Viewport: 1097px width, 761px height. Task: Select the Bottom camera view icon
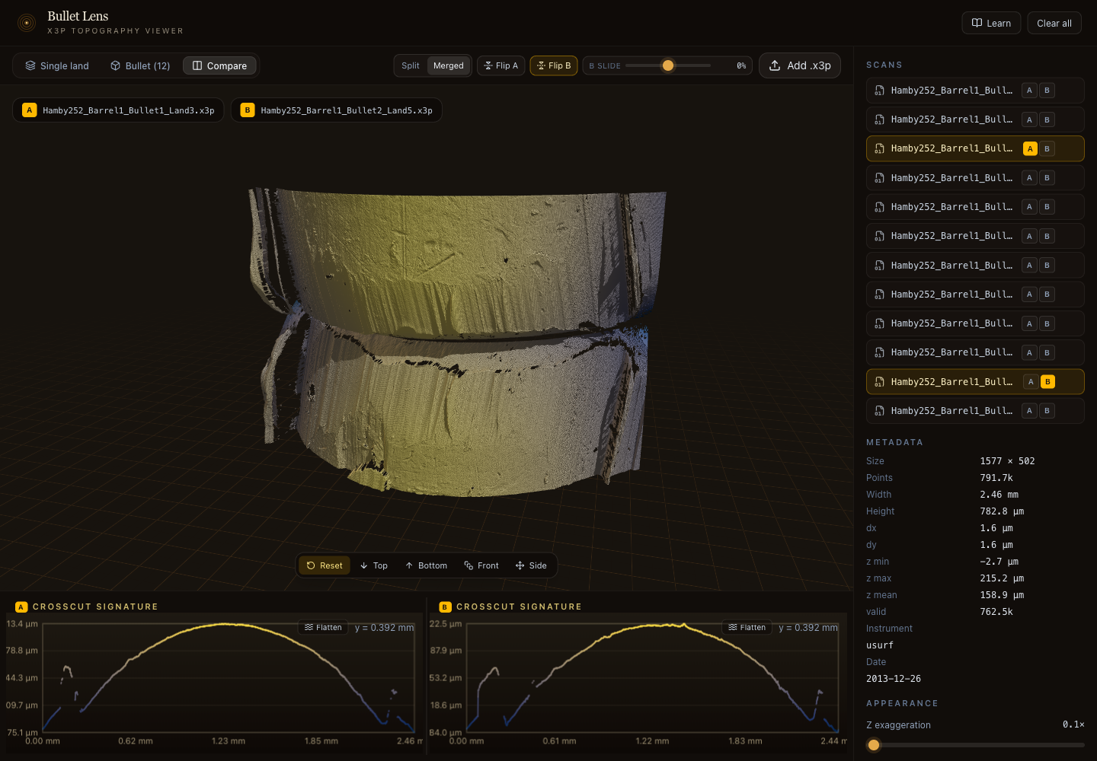(x=411, y=565)
